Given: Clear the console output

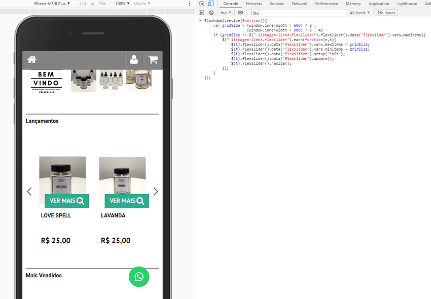Looking at the screenshot, I should point(211,13).
